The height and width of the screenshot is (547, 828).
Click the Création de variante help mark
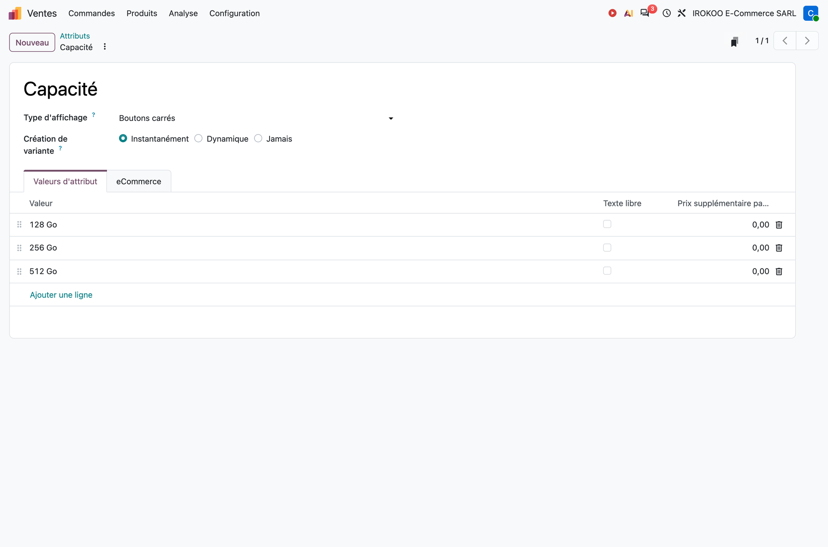[60, 148]
